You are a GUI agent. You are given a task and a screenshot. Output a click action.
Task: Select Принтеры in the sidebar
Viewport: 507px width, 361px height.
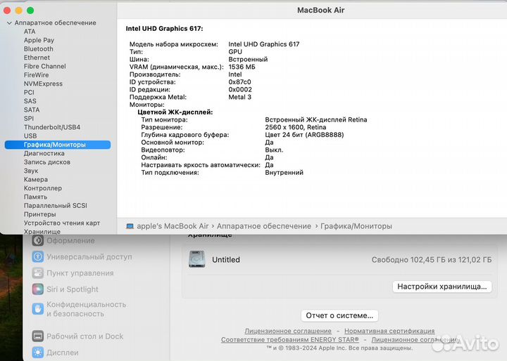(39, 214)
